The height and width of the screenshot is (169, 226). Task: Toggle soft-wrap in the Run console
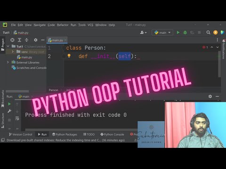coord(17,118)
